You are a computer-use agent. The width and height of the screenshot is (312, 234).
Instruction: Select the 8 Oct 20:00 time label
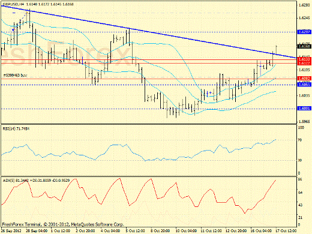click(160, 231)
